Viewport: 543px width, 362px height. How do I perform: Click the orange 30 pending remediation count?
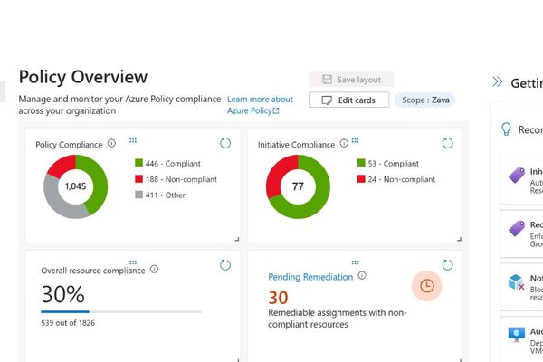pyautogui.click(x=278, y=298)
